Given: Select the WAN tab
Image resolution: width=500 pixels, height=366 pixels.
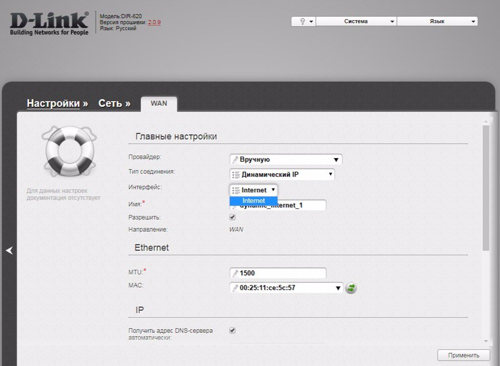Looking at the screenshot, I should click(159, 104).
